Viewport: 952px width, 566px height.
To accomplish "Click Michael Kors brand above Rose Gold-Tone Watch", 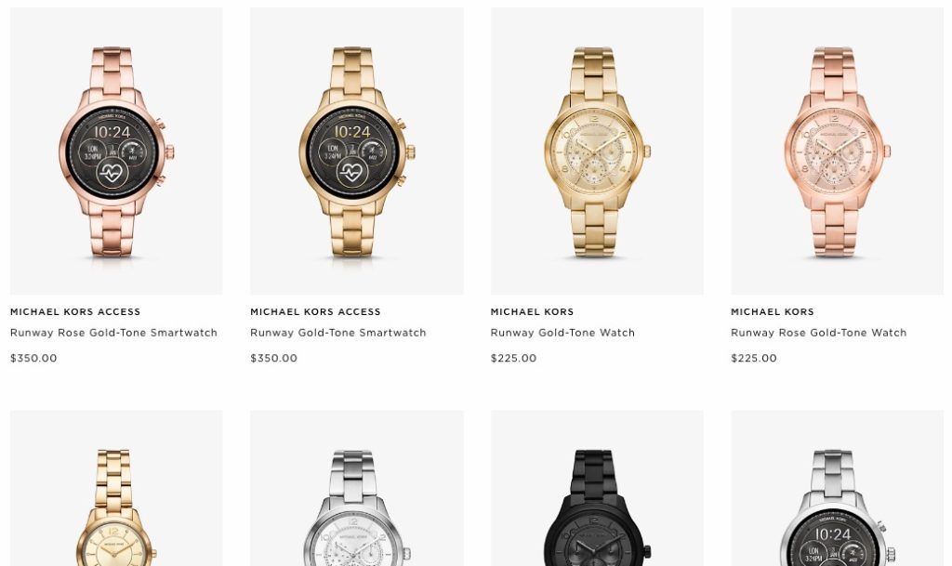I will click(773, 312).
